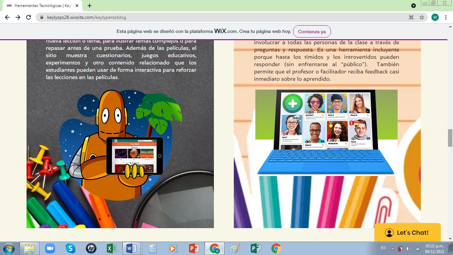Screen dimensions: 453x255
Task: Open Excel from the taskbar
Action: 111,248
